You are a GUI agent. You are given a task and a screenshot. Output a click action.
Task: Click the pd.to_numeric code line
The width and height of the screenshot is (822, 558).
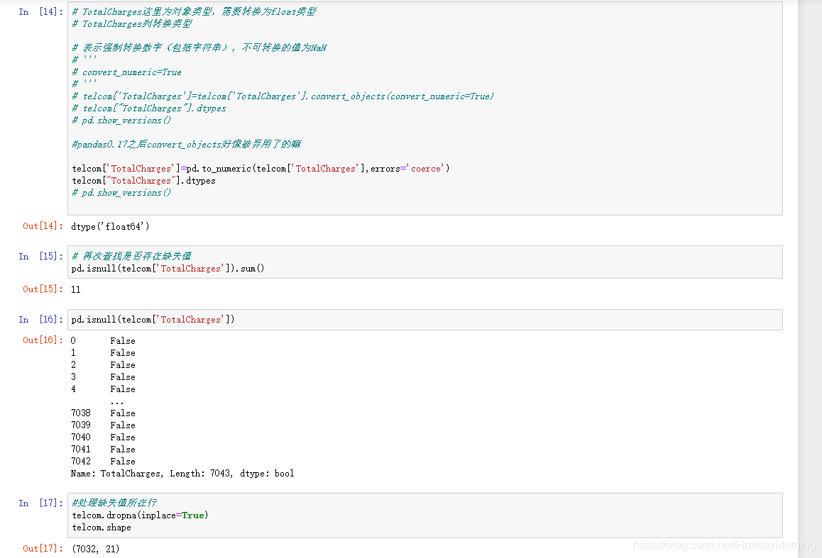(261, 169)
